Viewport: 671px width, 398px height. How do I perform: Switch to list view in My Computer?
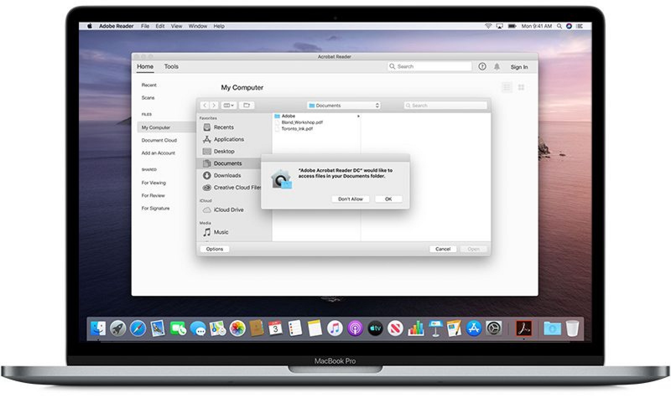507,87
